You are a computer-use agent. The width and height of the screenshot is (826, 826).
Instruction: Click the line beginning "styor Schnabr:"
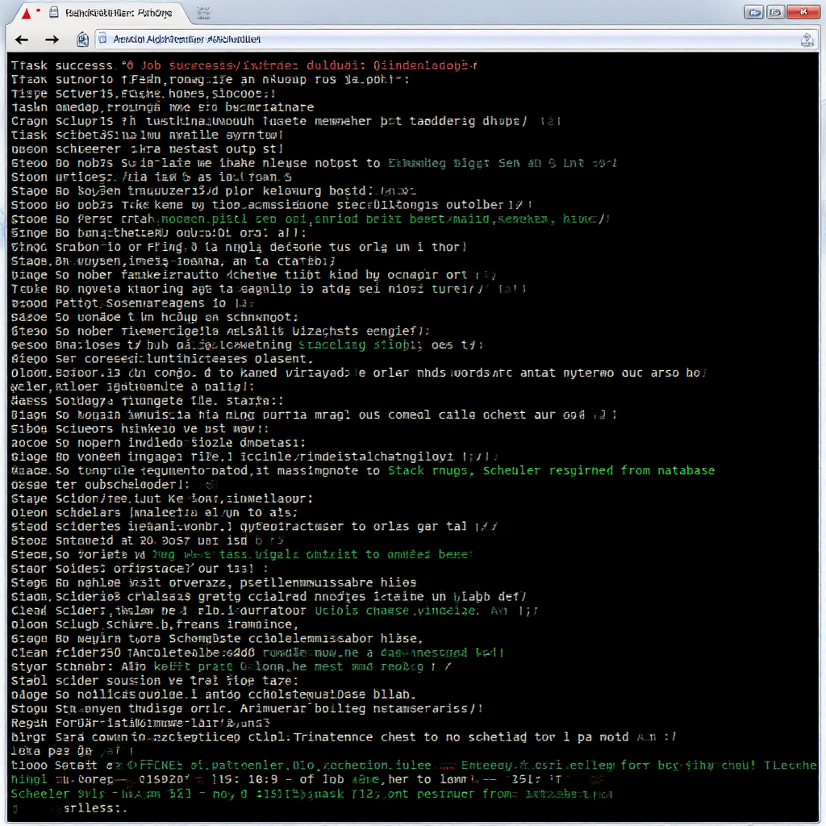pyautogui.click(x=232, y=667)
